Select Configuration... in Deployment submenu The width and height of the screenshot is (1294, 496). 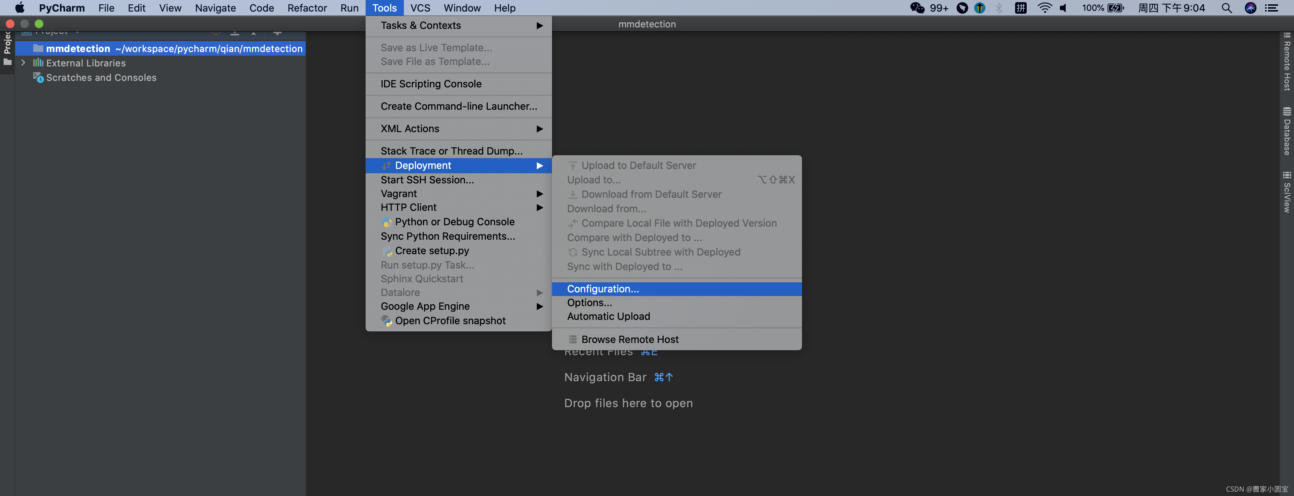[603, 289]
